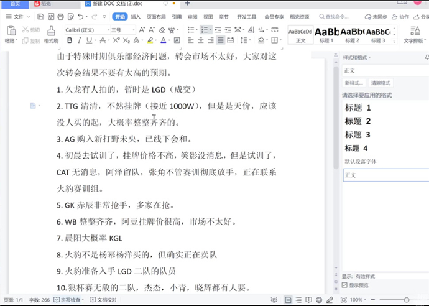Toggle italic formatting
The width and height of the screenshot is (429, 306).
tap(80, 40)
